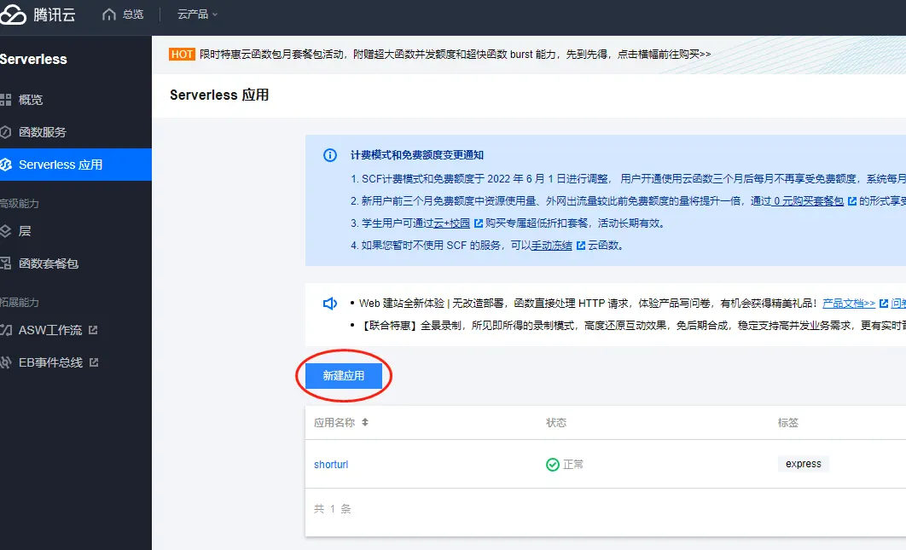Viewport: 906px width, 550px height.
Task: Click the 函数服务 sidebar icon
Action: 5,132
